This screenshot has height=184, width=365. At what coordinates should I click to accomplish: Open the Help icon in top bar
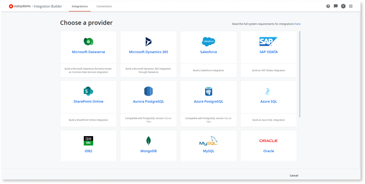pos(328,6)
